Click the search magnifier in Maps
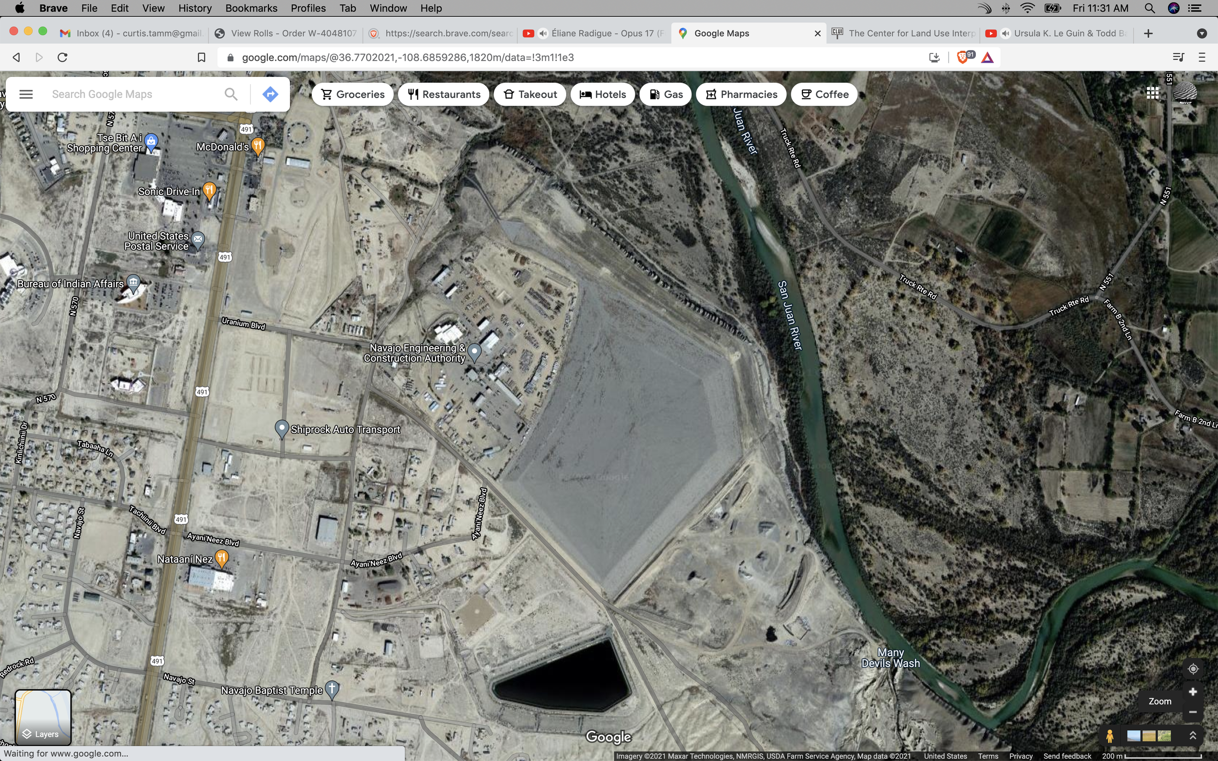This screenshot has width=1218, height=761. 230,94
